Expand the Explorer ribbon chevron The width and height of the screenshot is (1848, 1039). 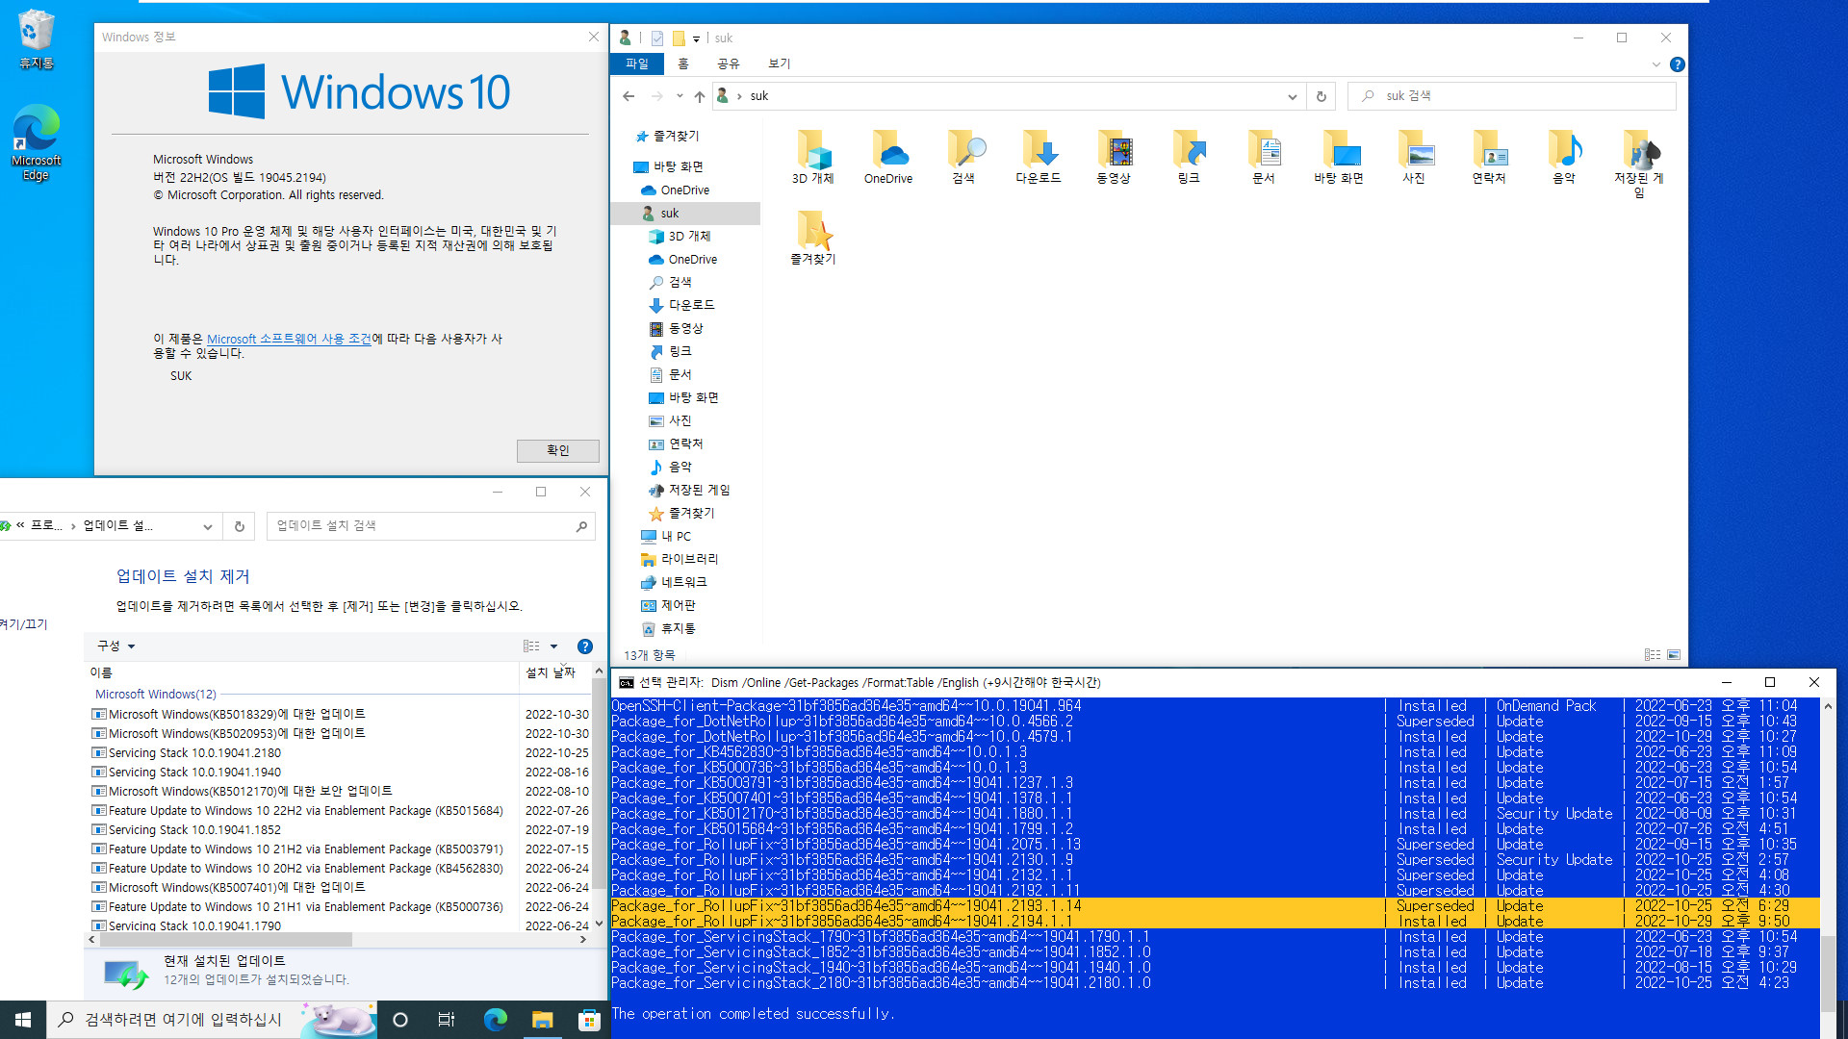click(x=1655, y=64)
